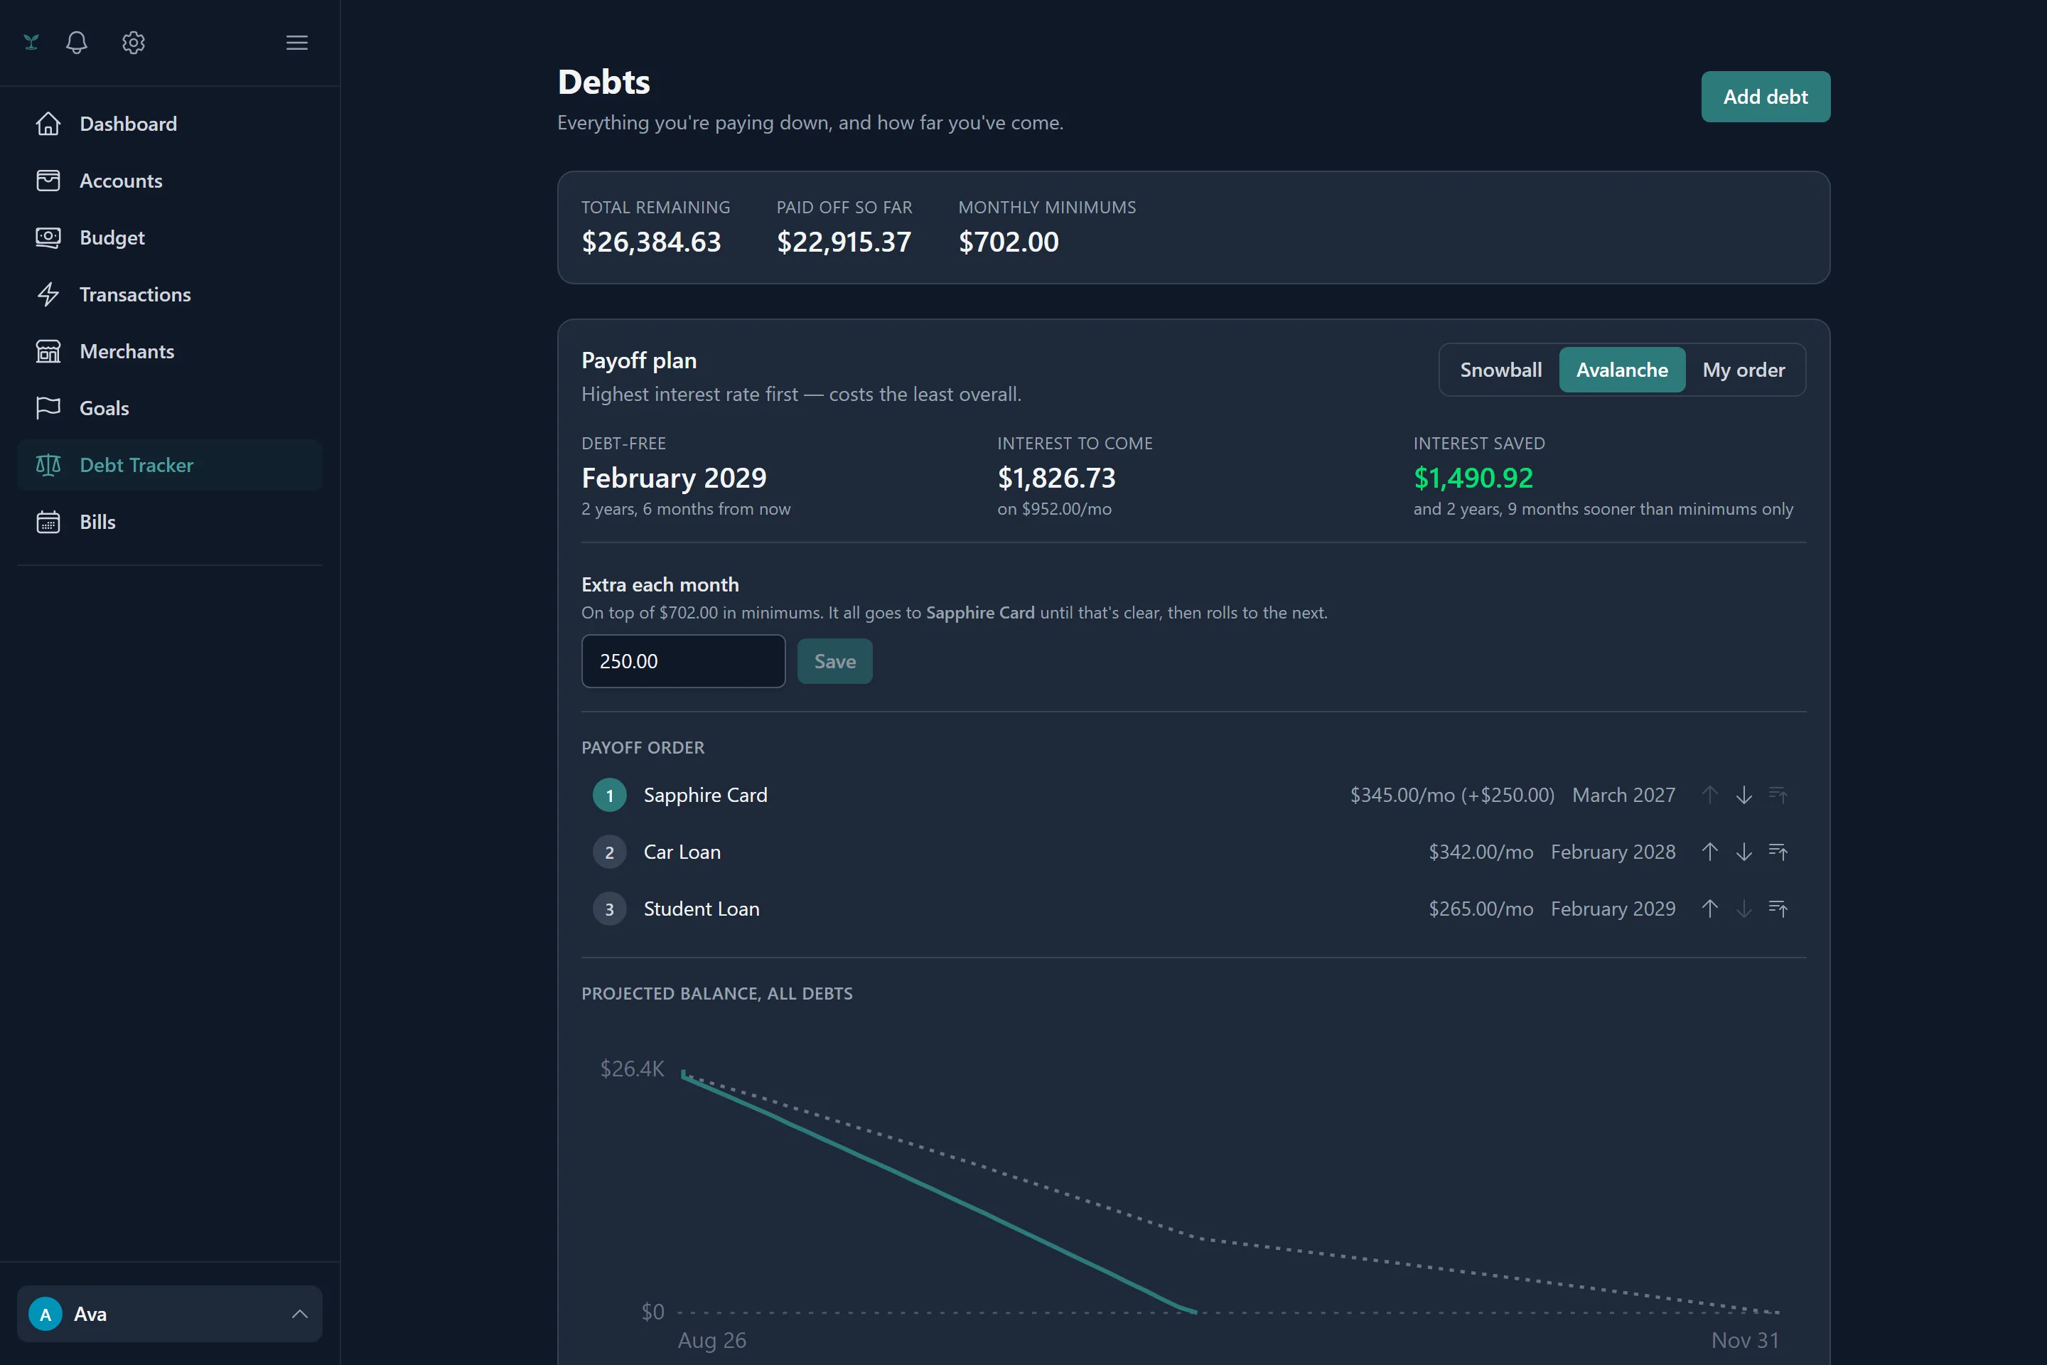Click the $1,826.73 interest to come

click(x=1055, y=478)
